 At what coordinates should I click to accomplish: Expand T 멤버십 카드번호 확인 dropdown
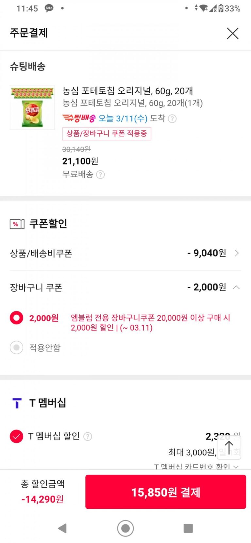click(x=236, y=467)
